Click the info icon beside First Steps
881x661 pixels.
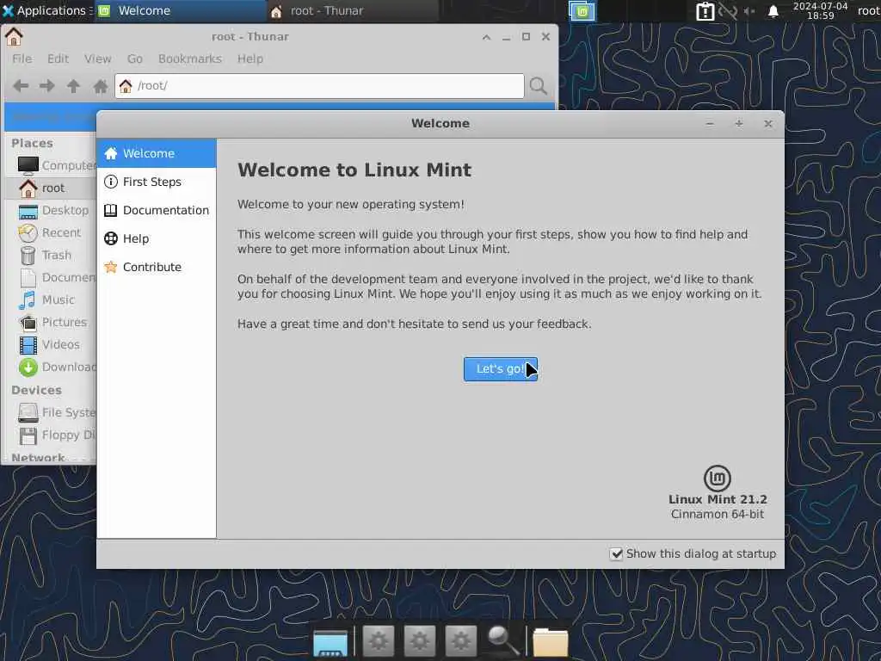point(111,182)
